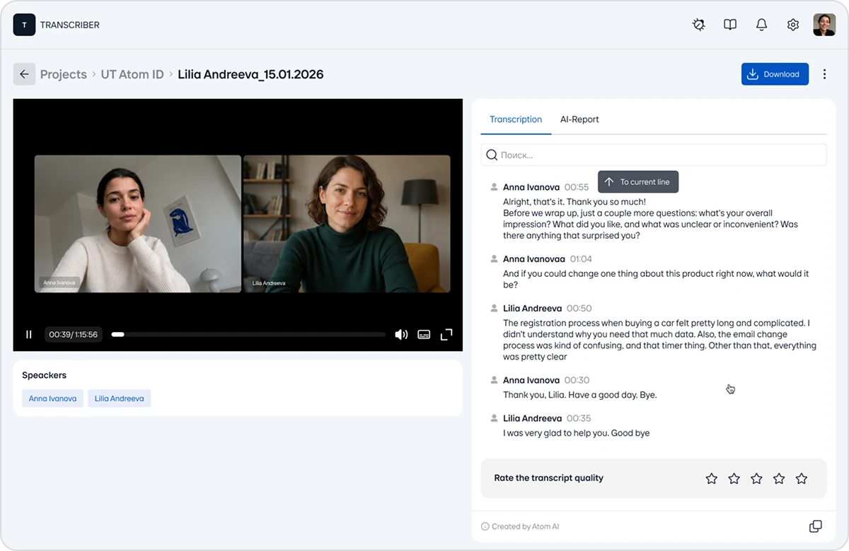Click the Transcriber logo icon
849x551 pixels.
click(x=24, y=25)
